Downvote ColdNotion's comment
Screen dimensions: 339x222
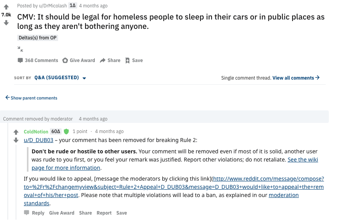[16, 140]
